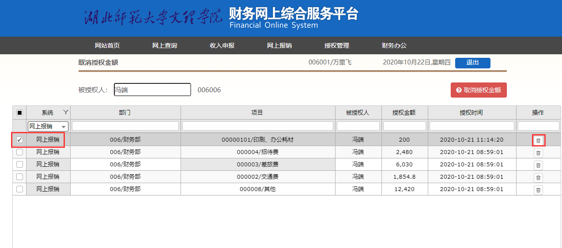Check the 招待费 row checkbox

(19, 152)
